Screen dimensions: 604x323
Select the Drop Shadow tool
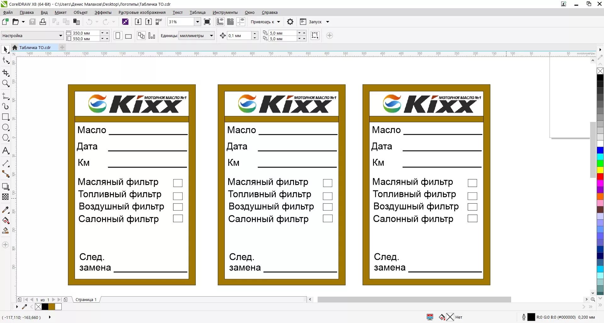pos(5,186)
